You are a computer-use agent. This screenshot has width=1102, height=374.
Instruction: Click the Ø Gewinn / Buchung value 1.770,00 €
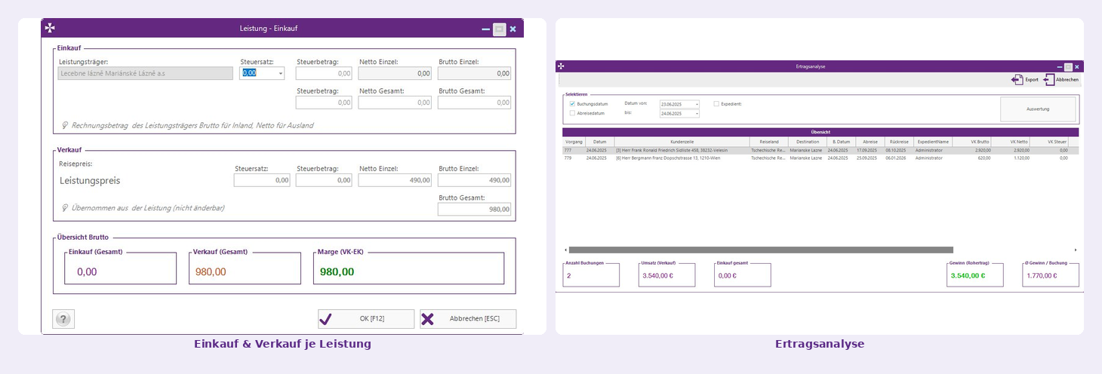(x=1042, y=276)
